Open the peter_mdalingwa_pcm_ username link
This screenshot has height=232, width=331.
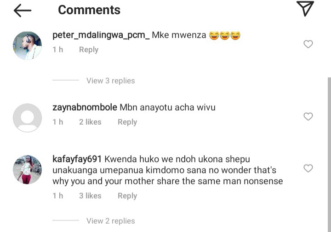tap(101, 35)
